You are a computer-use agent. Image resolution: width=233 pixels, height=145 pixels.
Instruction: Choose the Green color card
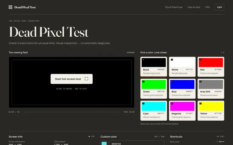[x=154, y=89]
